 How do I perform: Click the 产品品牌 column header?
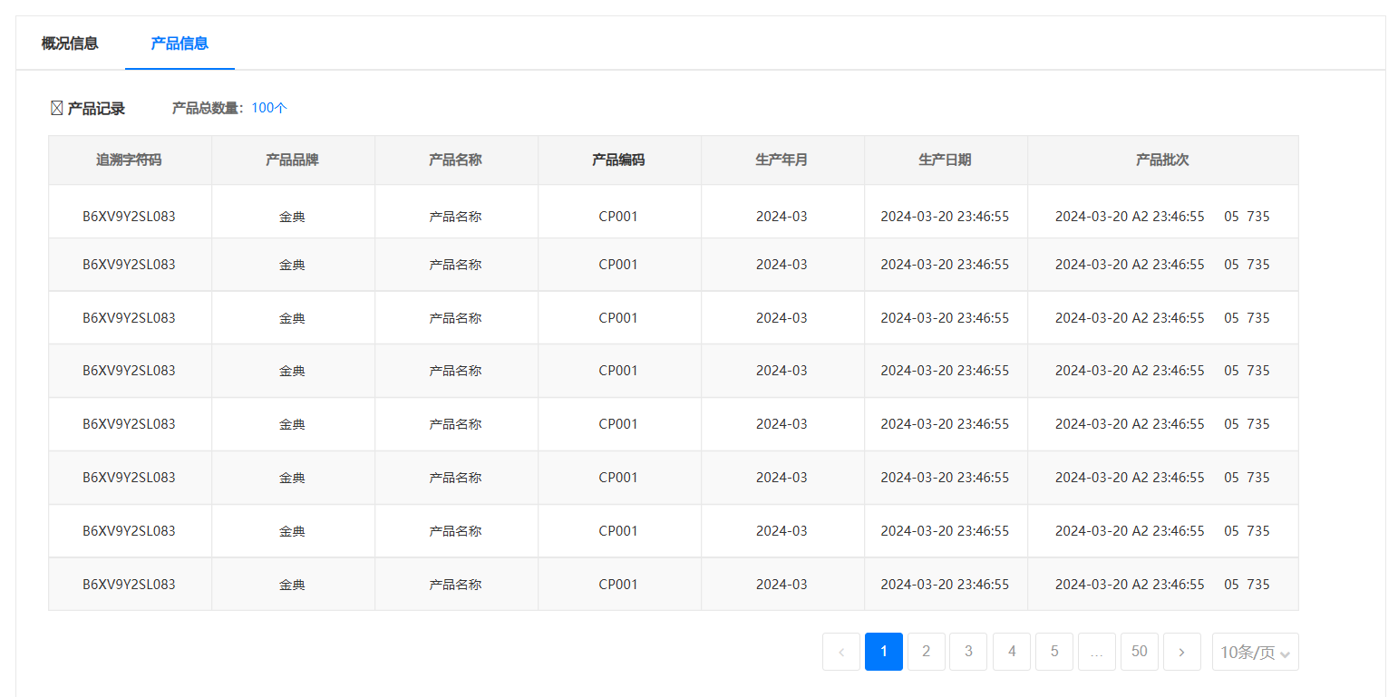tap(293, 160)
